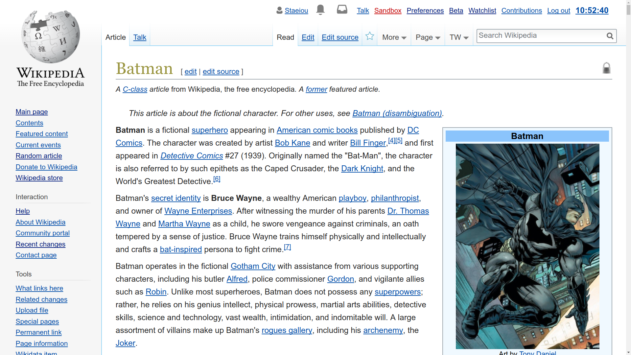Open the former featured article link
The width and height of the screenshot is (631, 355).
click(316, 89)
